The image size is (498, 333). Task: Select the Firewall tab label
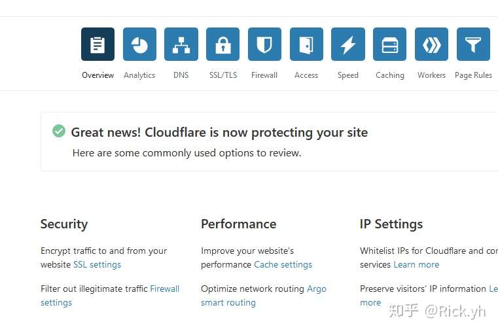(264, 75)
